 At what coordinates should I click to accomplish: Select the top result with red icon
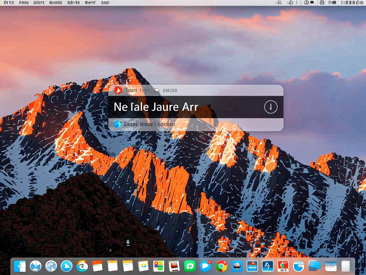195,90
